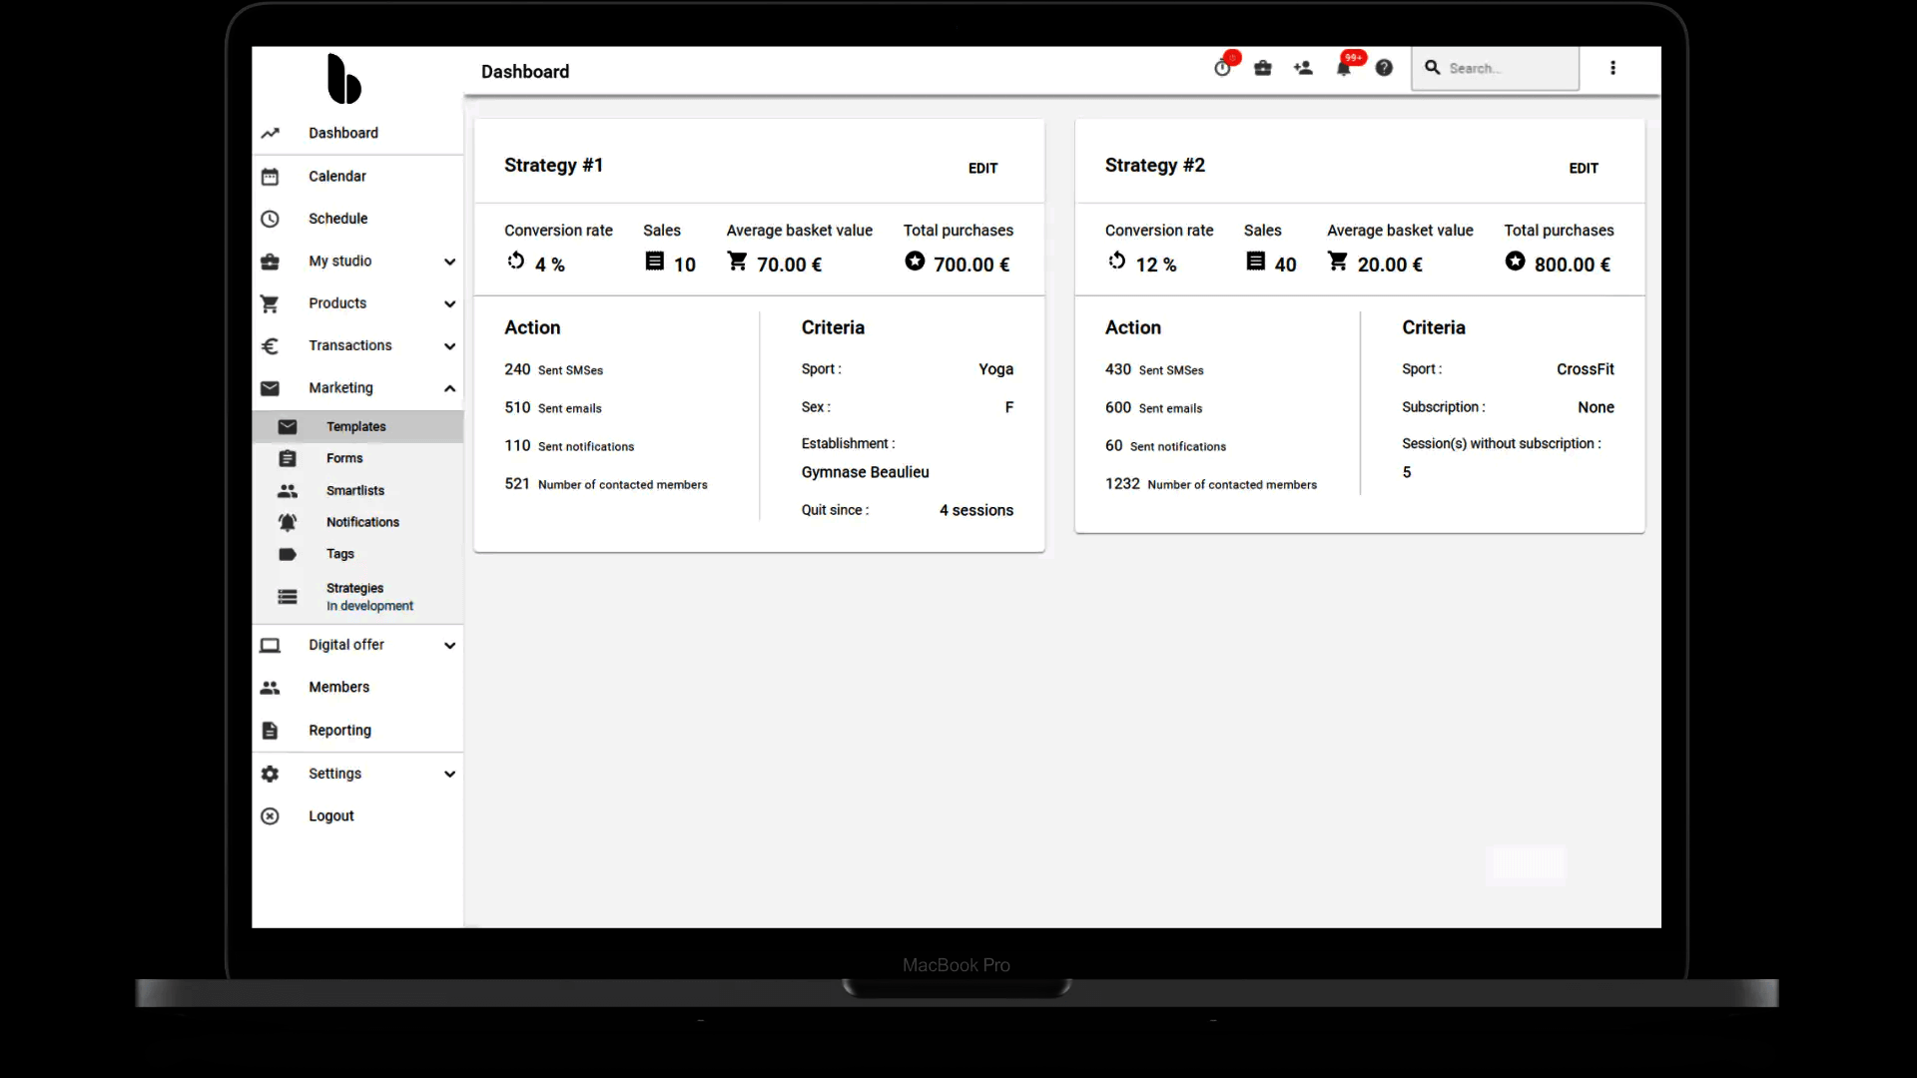Click EDIT on Strategy #1 card
Screen dimensions: 1917x1078
tap(982, 168)
